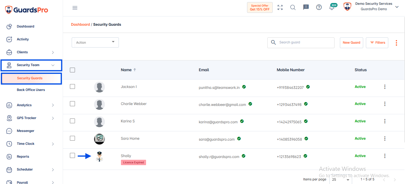Check the box for Karina S
Viewport: 405px width, 184px height.
tap(72, 121)
